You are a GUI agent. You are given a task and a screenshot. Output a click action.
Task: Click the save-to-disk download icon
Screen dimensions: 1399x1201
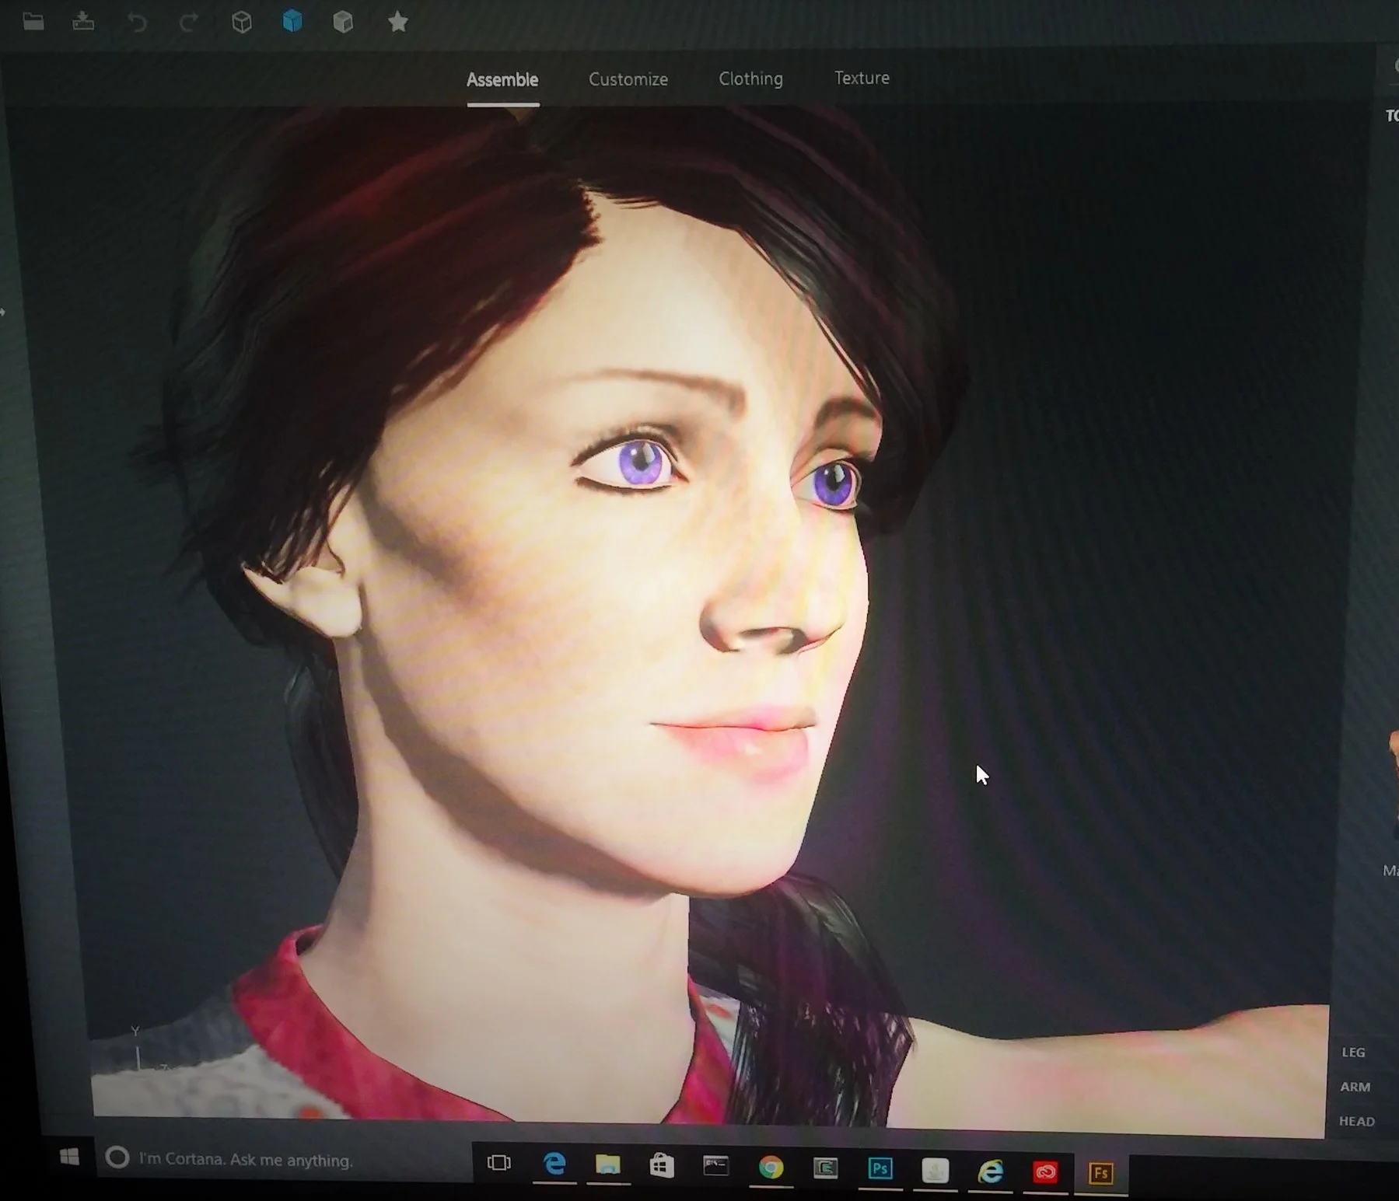click(83, 22)
